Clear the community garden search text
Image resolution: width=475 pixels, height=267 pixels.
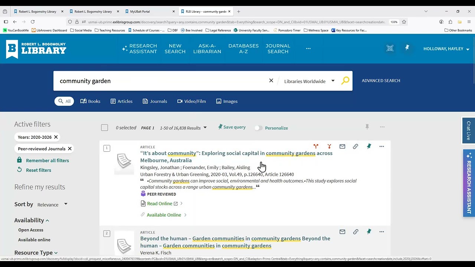coord(271,80)
